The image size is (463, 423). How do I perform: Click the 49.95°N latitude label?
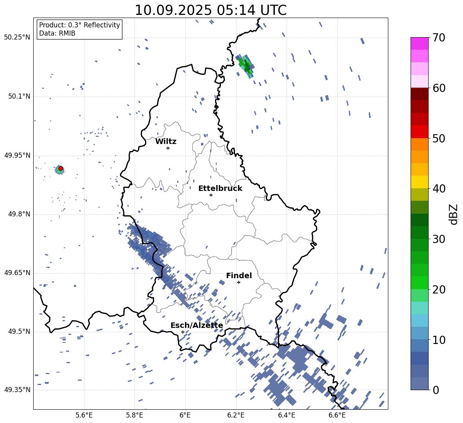pyautogui.click(x=17, y=155)
